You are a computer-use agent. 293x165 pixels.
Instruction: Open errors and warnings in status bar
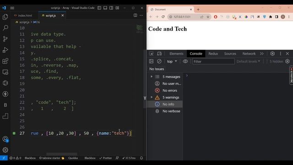[15, 158]
